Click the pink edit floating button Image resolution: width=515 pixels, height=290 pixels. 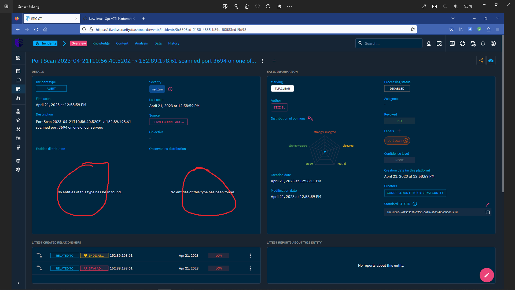point(487,275)
